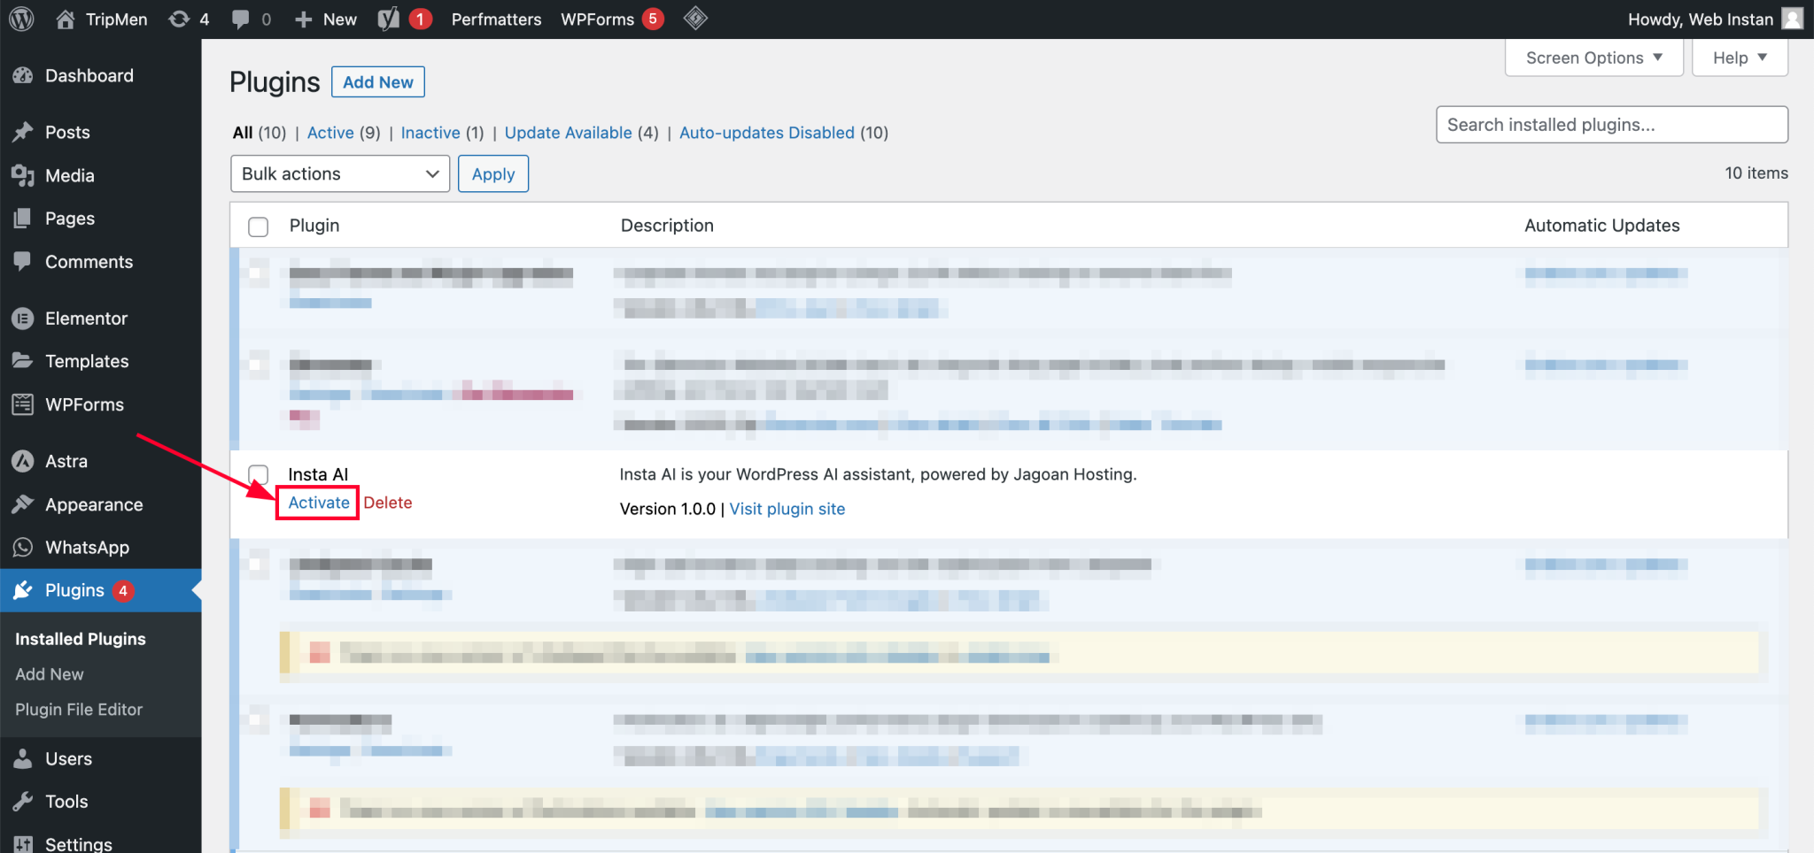Expand the Bulk actions dropdown
This screenshot has width=1814, height=853.
pos(339,174)
